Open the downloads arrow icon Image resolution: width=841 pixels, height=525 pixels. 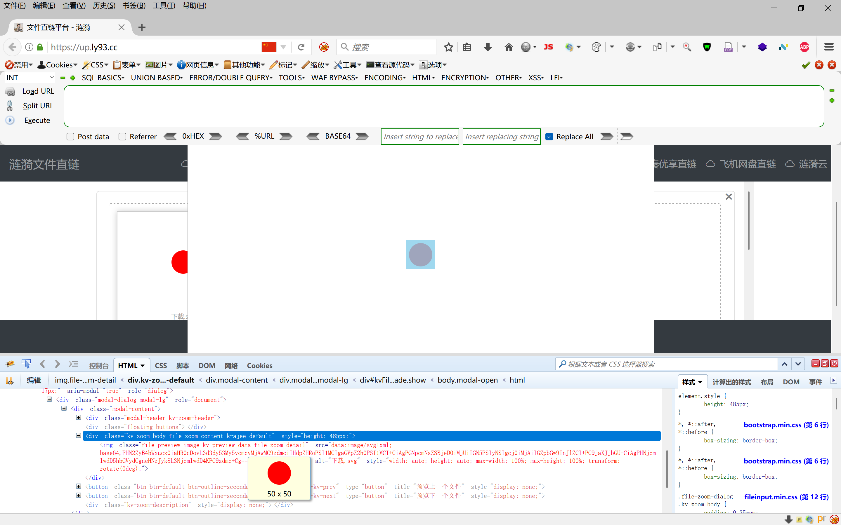click(x=488, y=47)
